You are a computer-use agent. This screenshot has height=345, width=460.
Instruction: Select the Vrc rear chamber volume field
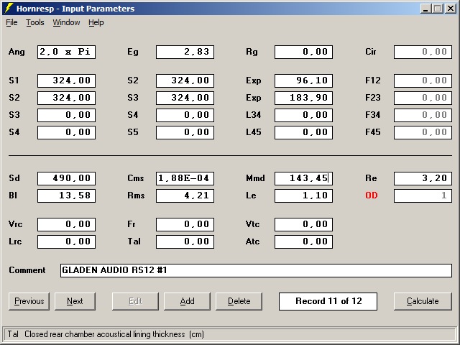[66, 224]
